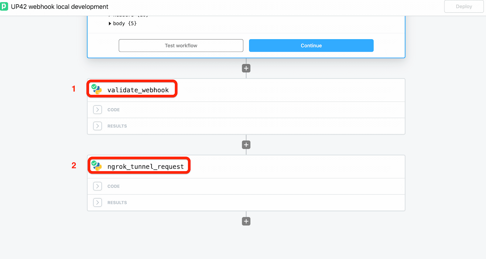This screenshot has width=486, height=259.
Task: Add step below ngrok_tunnel_request with plus icon
Action: coord(246,221)
